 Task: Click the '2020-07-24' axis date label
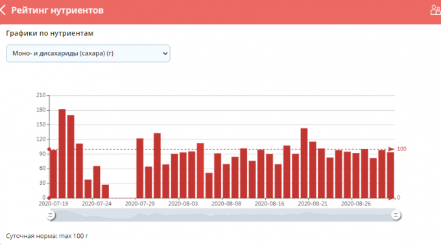97,204
